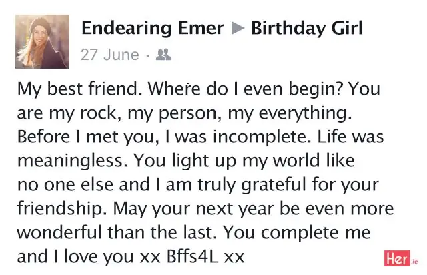
Task: Click the word Bffs4L in the post
Action: [193, 256]
